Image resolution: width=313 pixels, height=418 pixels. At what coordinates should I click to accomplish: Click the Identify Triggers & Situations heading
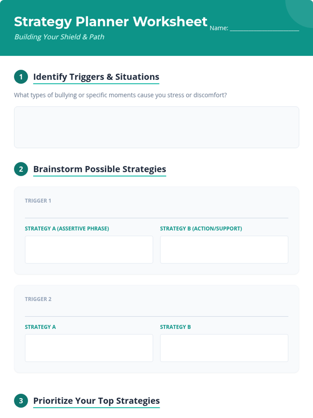(x=96, y=77)
